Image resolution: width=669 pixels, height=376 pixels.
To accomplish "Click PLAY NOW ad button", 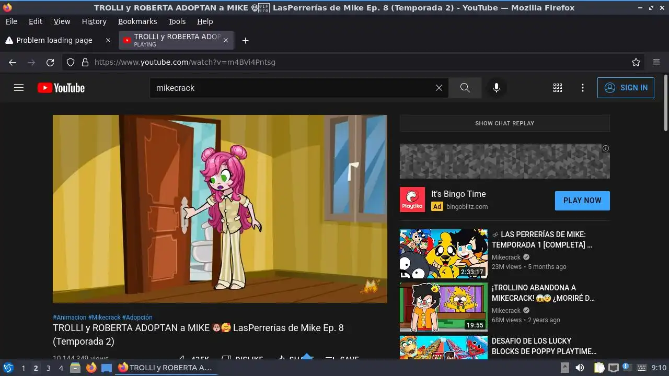I will pyautogui.click(x=582, y=201).
